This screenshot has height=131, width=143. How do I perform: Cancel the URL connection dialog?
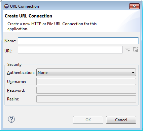(x=121, y=120)
